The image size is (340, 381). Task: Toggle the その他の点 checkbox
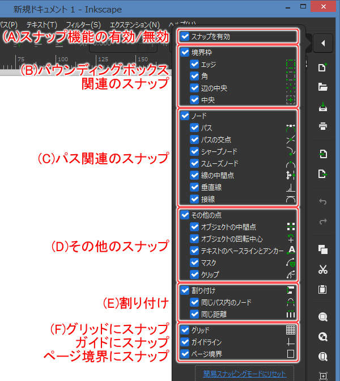(x=185, y=215)
